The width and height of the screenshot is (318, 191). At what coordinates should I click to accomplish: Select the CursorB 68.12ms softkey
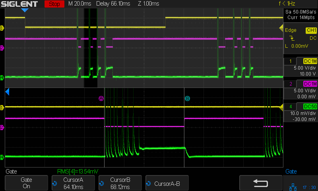pyautogui.click(x=120, y=183)
